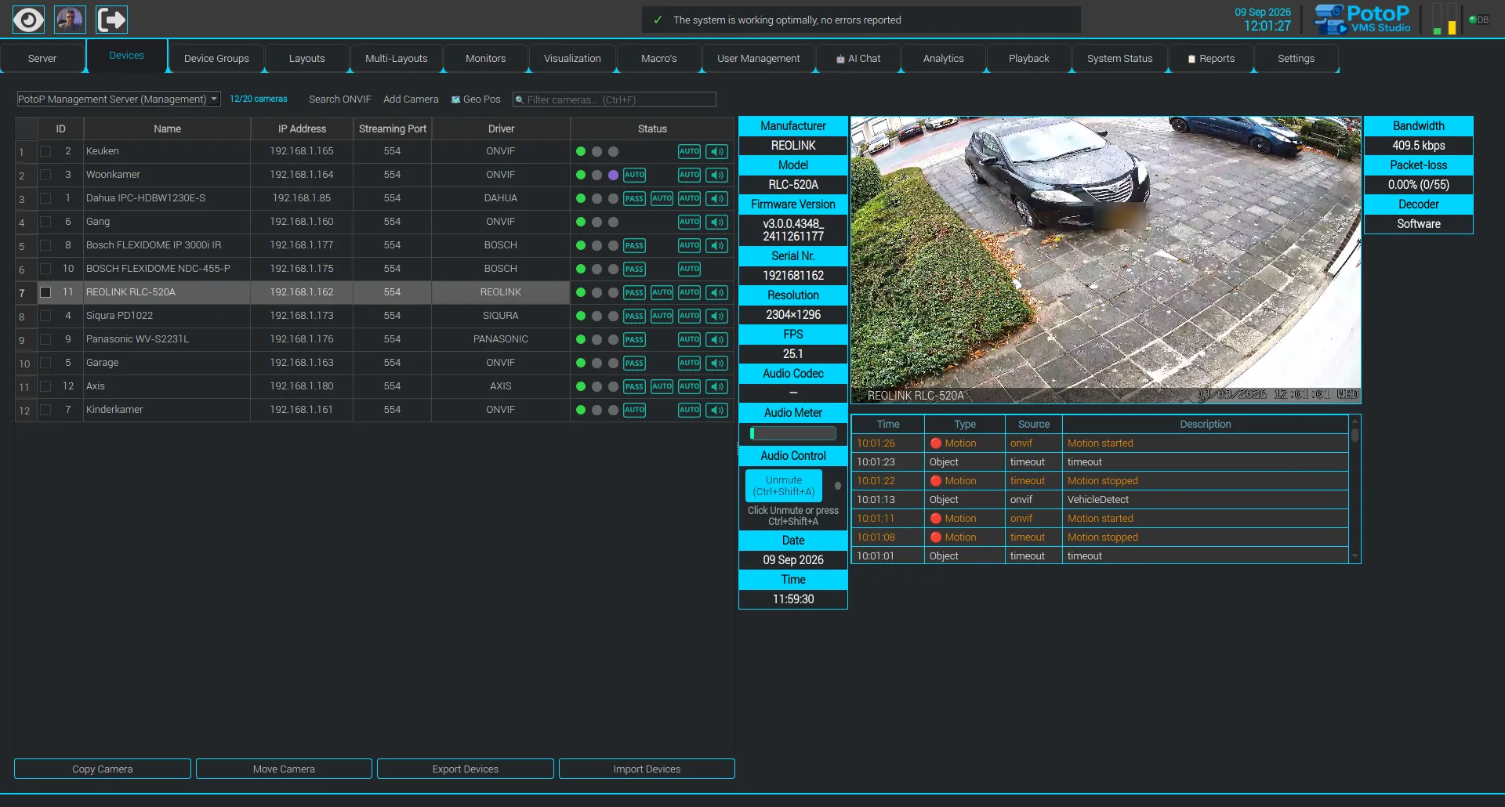This screenshot has width=1505, height=807.
Task: Open the Reports tab
Action: pos(1211,59)
